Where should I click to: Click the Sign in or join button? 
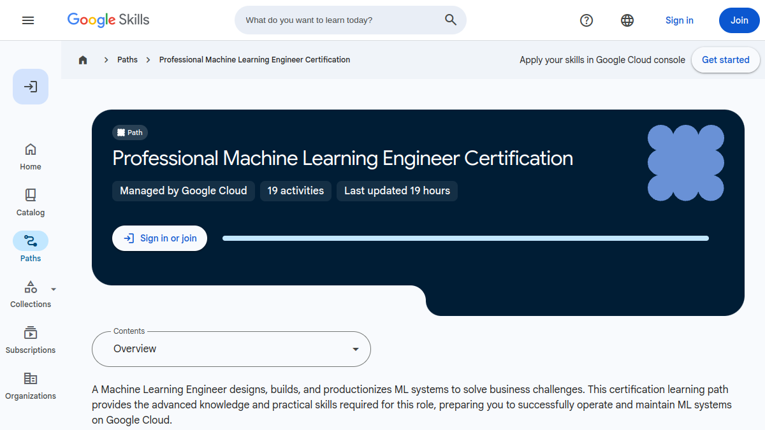point(159,238)
